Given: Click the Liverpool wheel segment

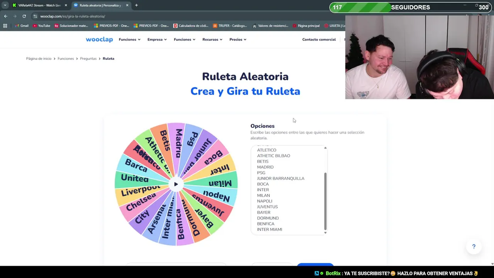Looking at the screenshot, I should coord(141,190).
